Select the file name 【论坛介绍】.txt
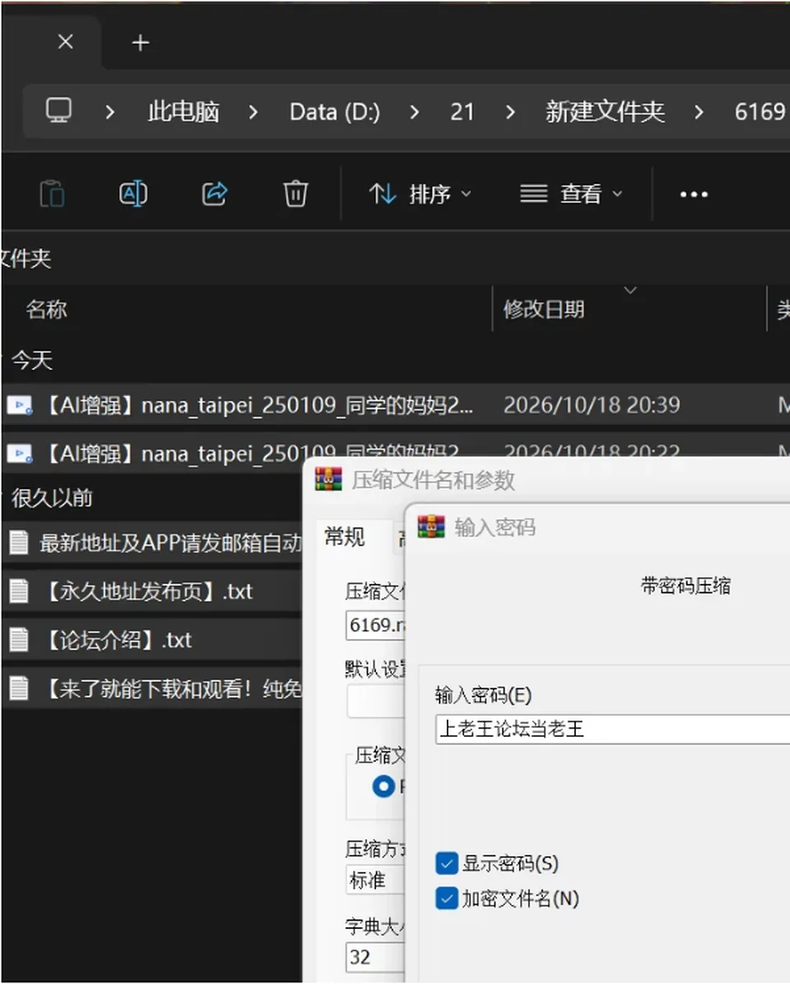The width and height of the screenshot is (790, 984). 116,640
